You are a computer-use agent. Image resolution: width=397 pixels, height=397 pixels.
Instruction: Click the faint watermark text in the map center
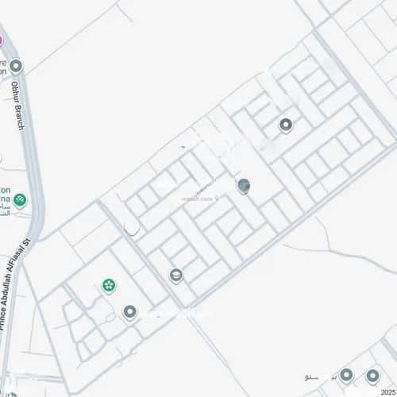(200, 199)
